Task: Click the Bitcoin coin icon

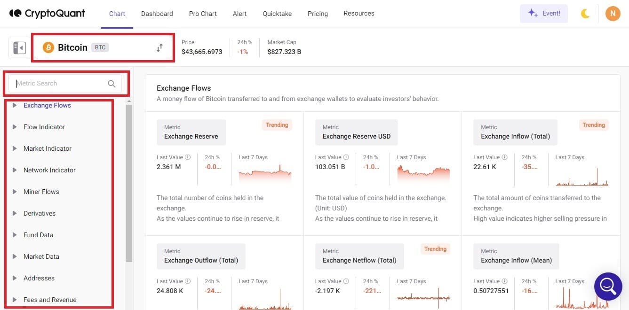Action: (x=48, y=47)
